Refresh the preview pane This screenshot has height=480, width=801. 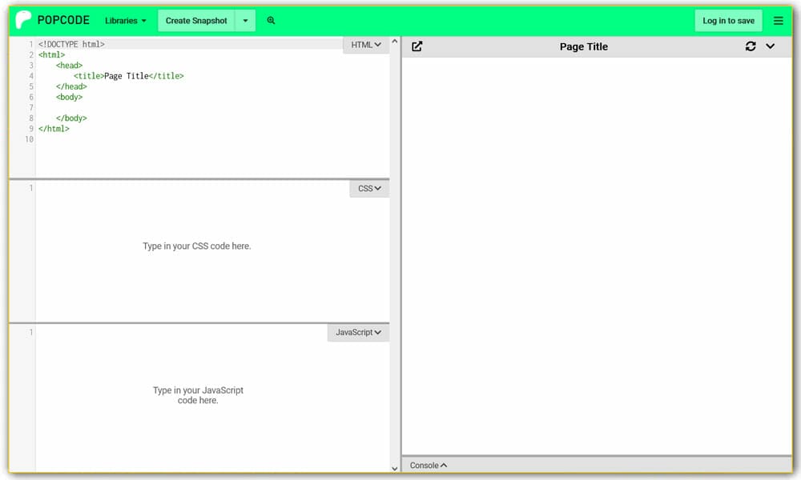coord(751,46)
